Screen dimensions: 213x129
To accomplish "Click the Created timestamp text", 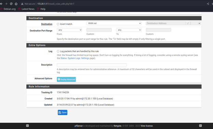I will 85,99.
